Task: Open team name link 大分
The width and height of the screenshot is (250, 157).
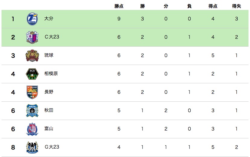Action: tap(48, 19)
